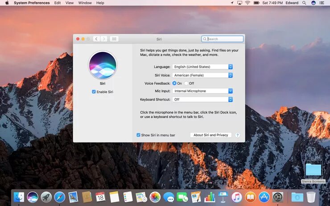The image size is (330, 206).
Task: Click System Preferences gear in Dock
Action: (277, 197)
